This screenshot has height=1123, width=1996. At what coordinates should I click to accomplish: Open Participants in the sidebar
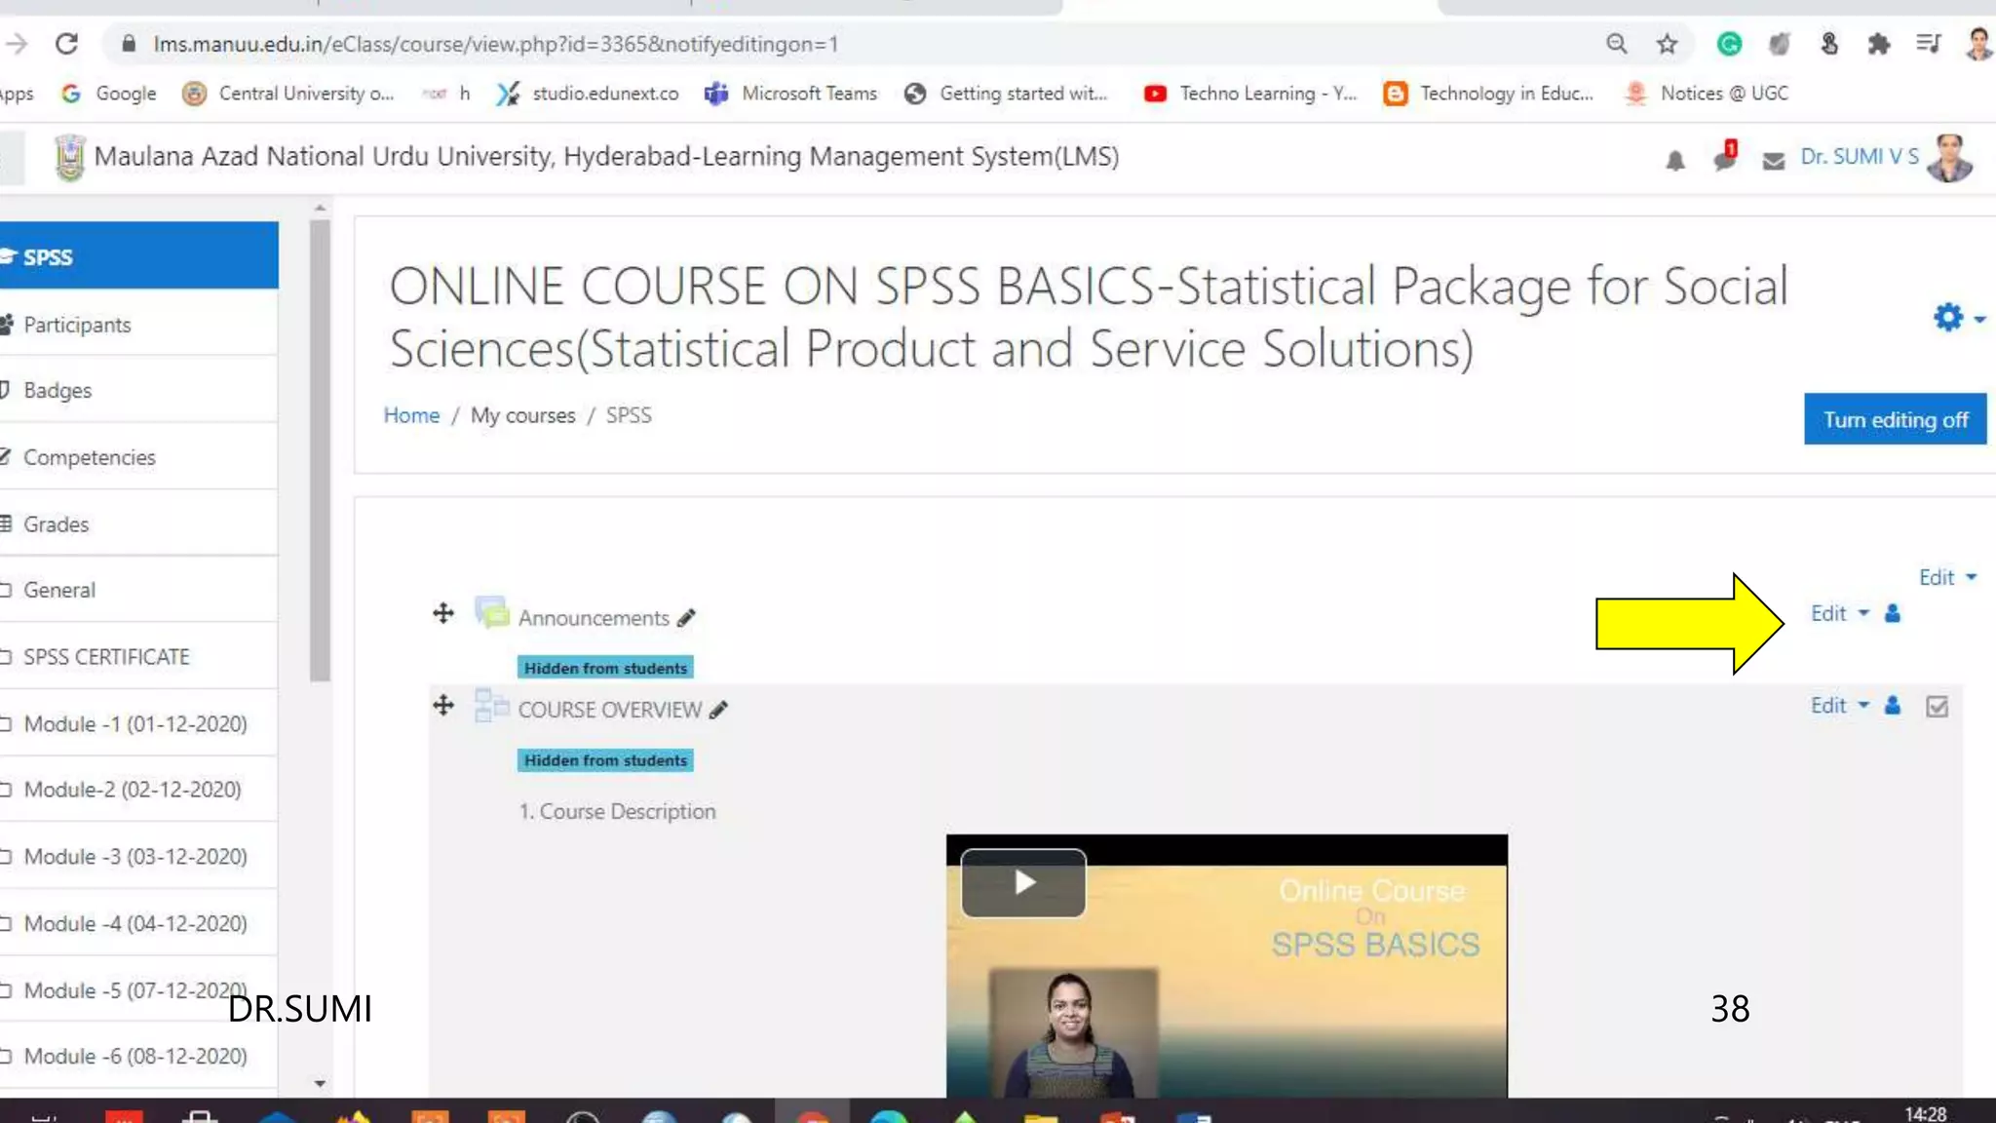[x=77, y=325]
